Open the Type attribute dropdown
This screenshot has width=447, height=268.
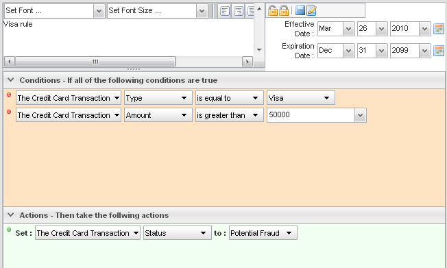point(158,98)
